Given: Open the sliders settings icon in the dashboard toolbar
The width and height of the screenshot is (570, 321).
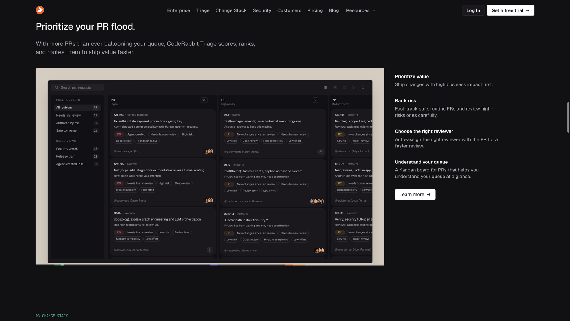Looking at the screenshot, I should (x=326, y=88).
